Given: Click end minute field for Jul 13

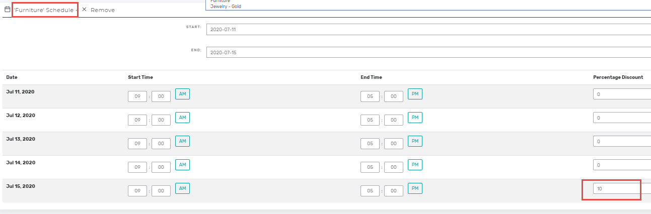Looking at the screenshot, I should coord(394,144).
